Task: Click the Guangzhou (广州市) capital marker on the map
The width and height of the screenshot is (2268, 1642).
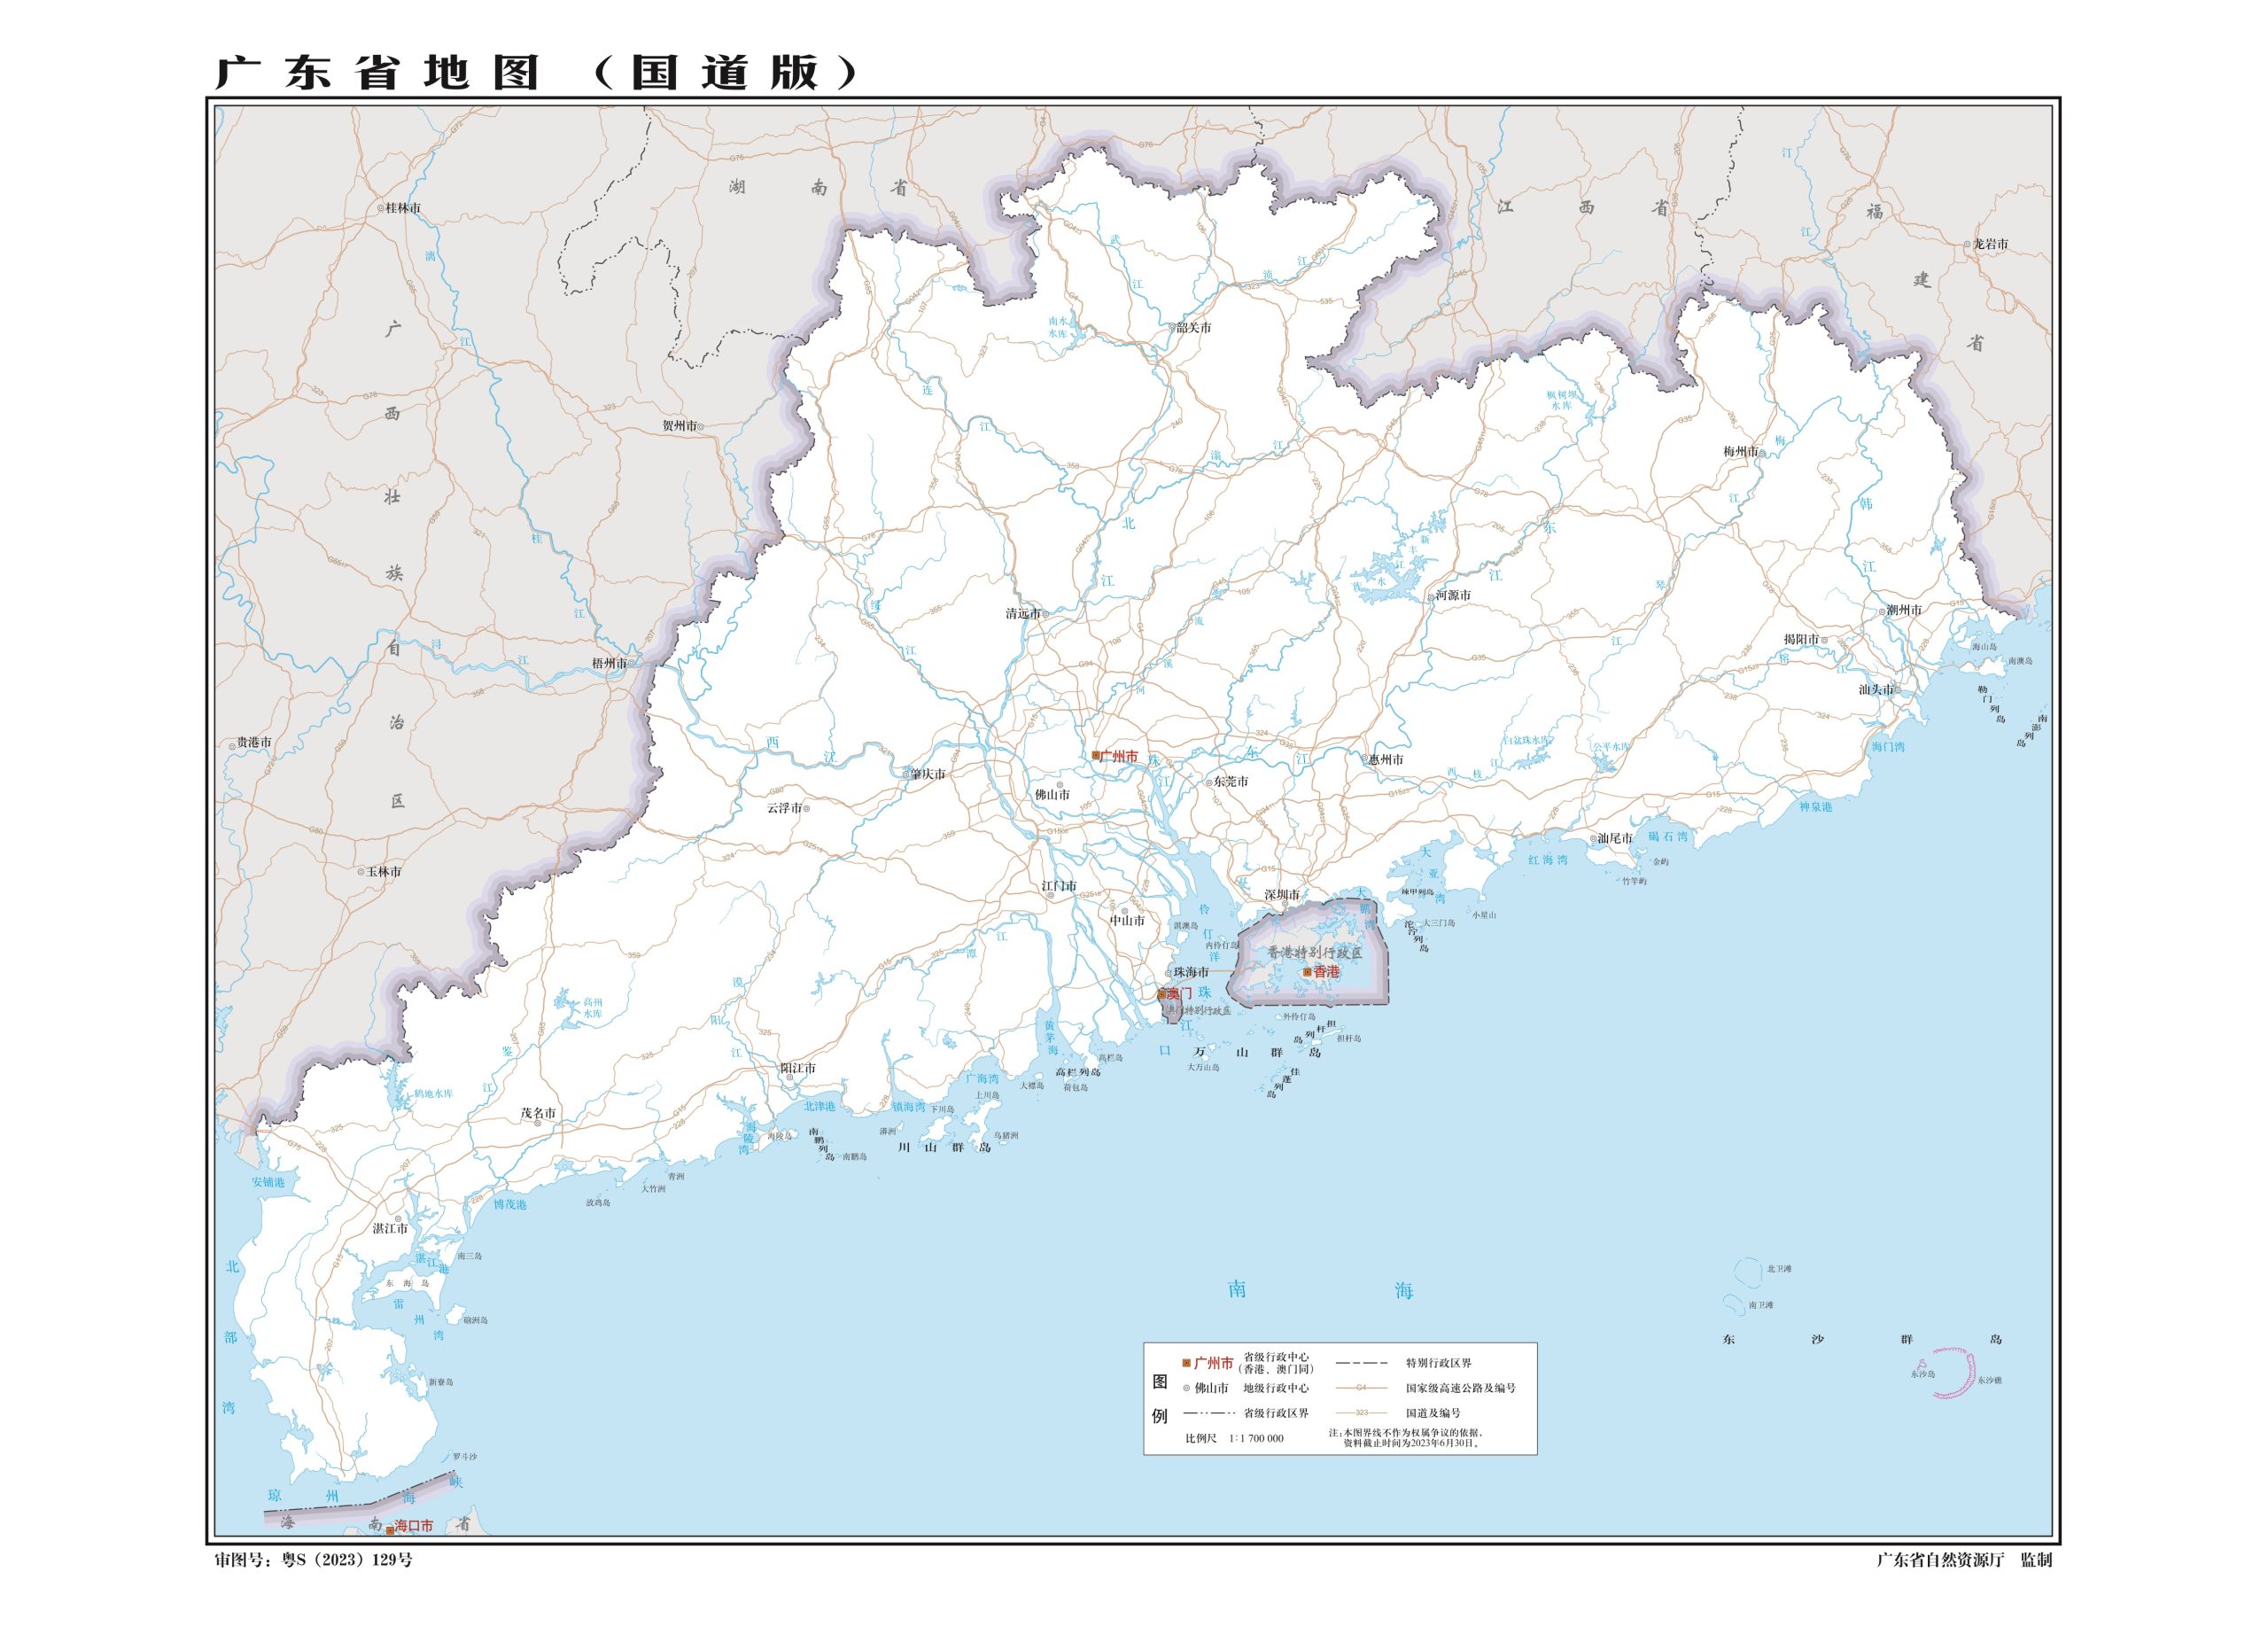Action: [x=1095, y=756]
